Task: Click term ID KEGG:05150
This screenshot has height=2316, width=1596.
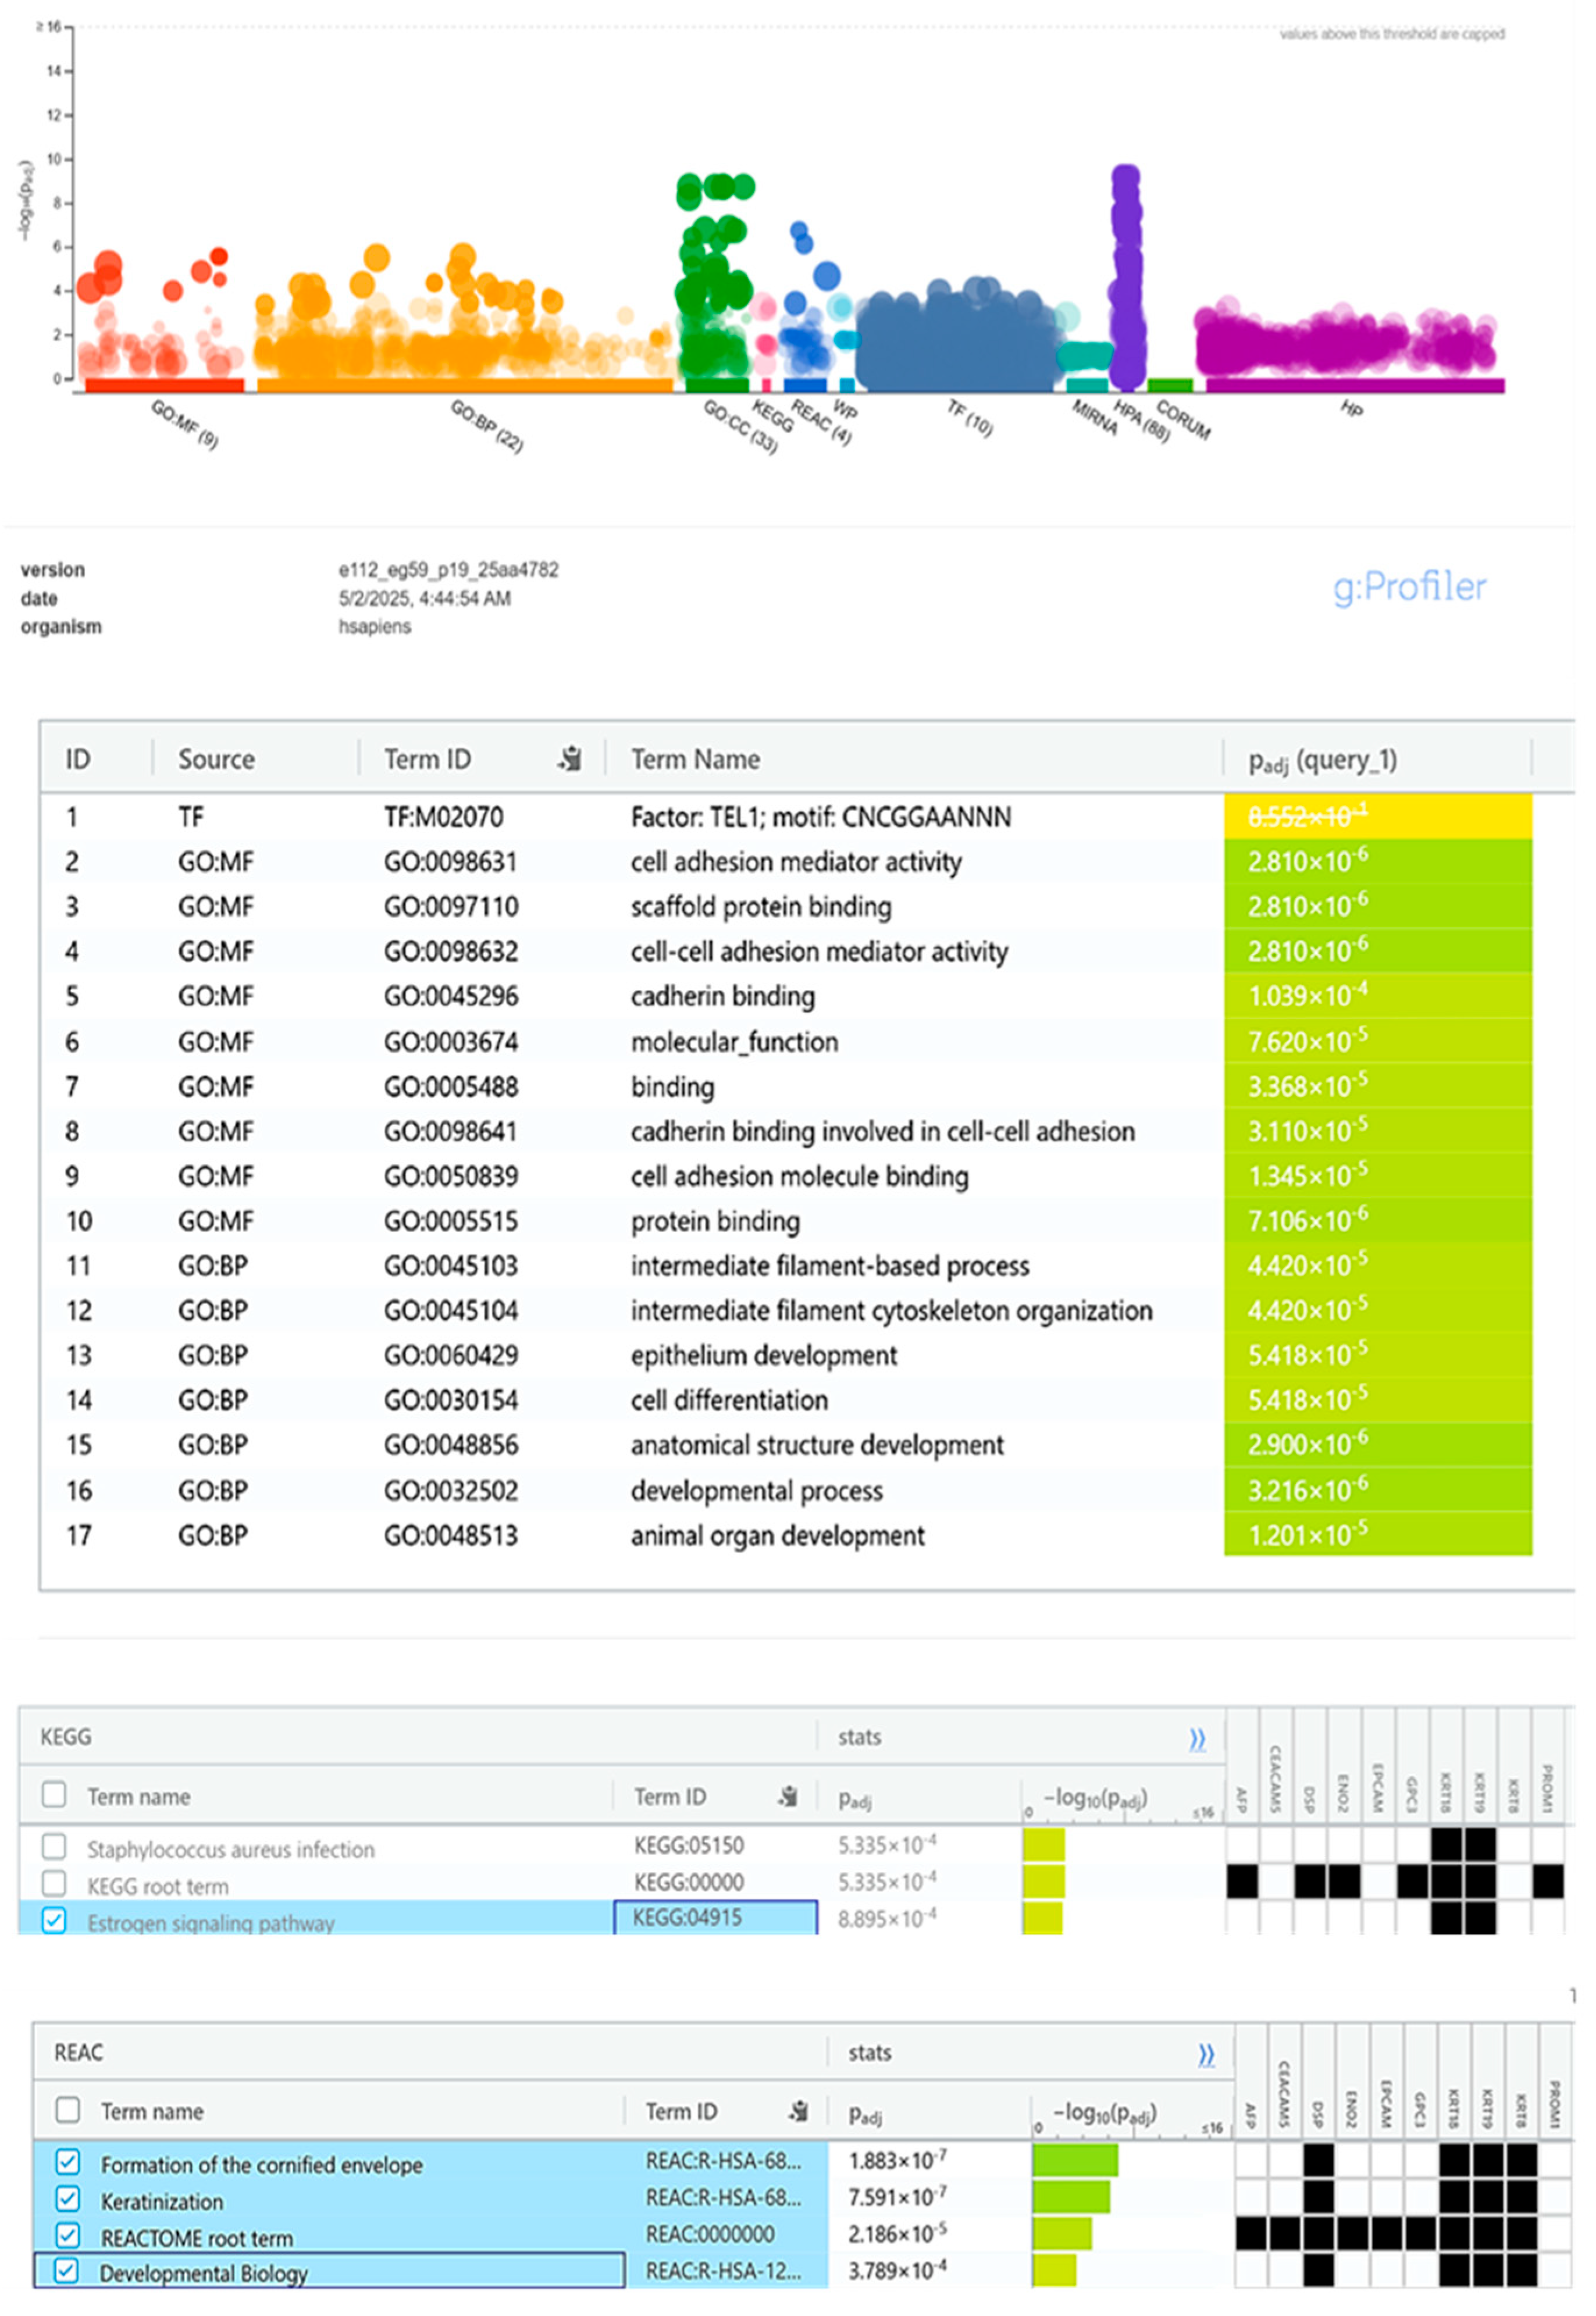Action: pyautogui.click(x=689, y=1845)
